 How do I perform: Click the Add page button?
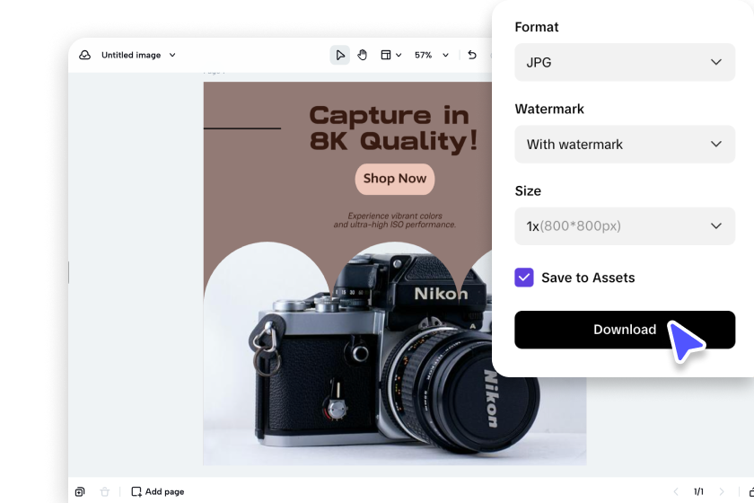(158, 491)
